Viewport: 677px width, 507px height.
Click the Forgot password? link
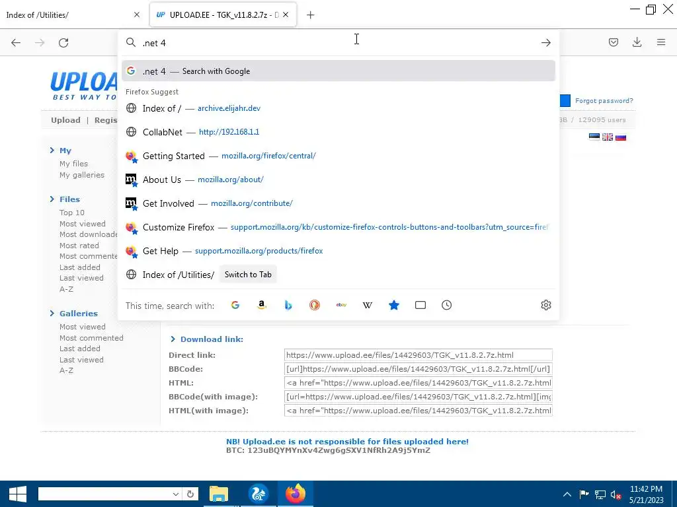(x=604, y=100)
